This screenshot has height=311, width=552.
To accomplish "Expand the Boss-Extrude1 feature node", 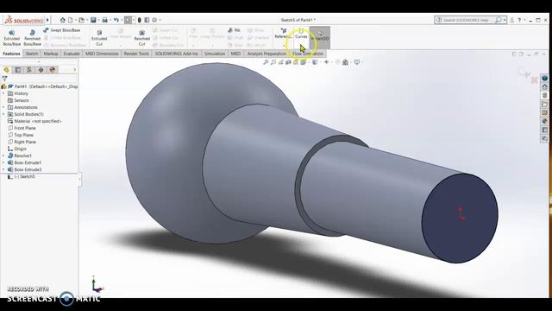I will coord(3,162).
